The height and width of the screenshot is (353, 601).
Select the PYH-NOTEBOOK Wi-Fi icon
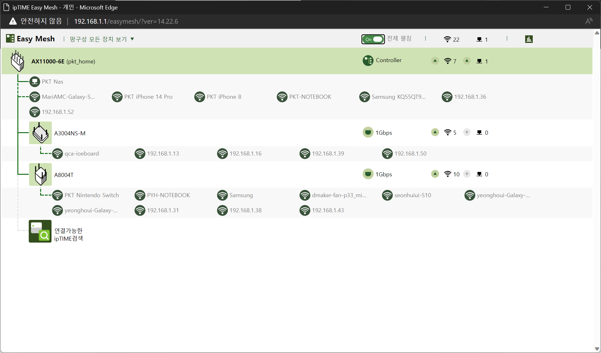point(140,195)
